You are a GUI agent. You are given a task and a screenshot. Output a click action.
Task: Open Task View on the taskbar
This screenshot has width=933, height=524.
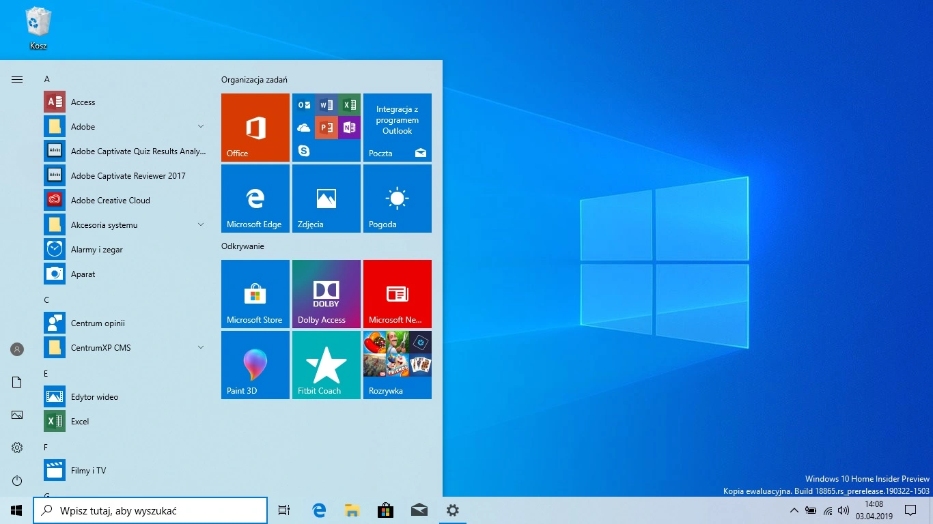[x=284, y=510]
